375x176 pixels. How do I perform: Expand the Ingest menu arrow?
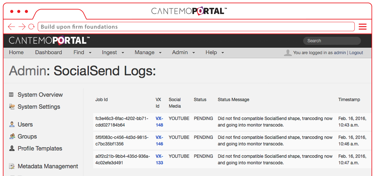123,53
